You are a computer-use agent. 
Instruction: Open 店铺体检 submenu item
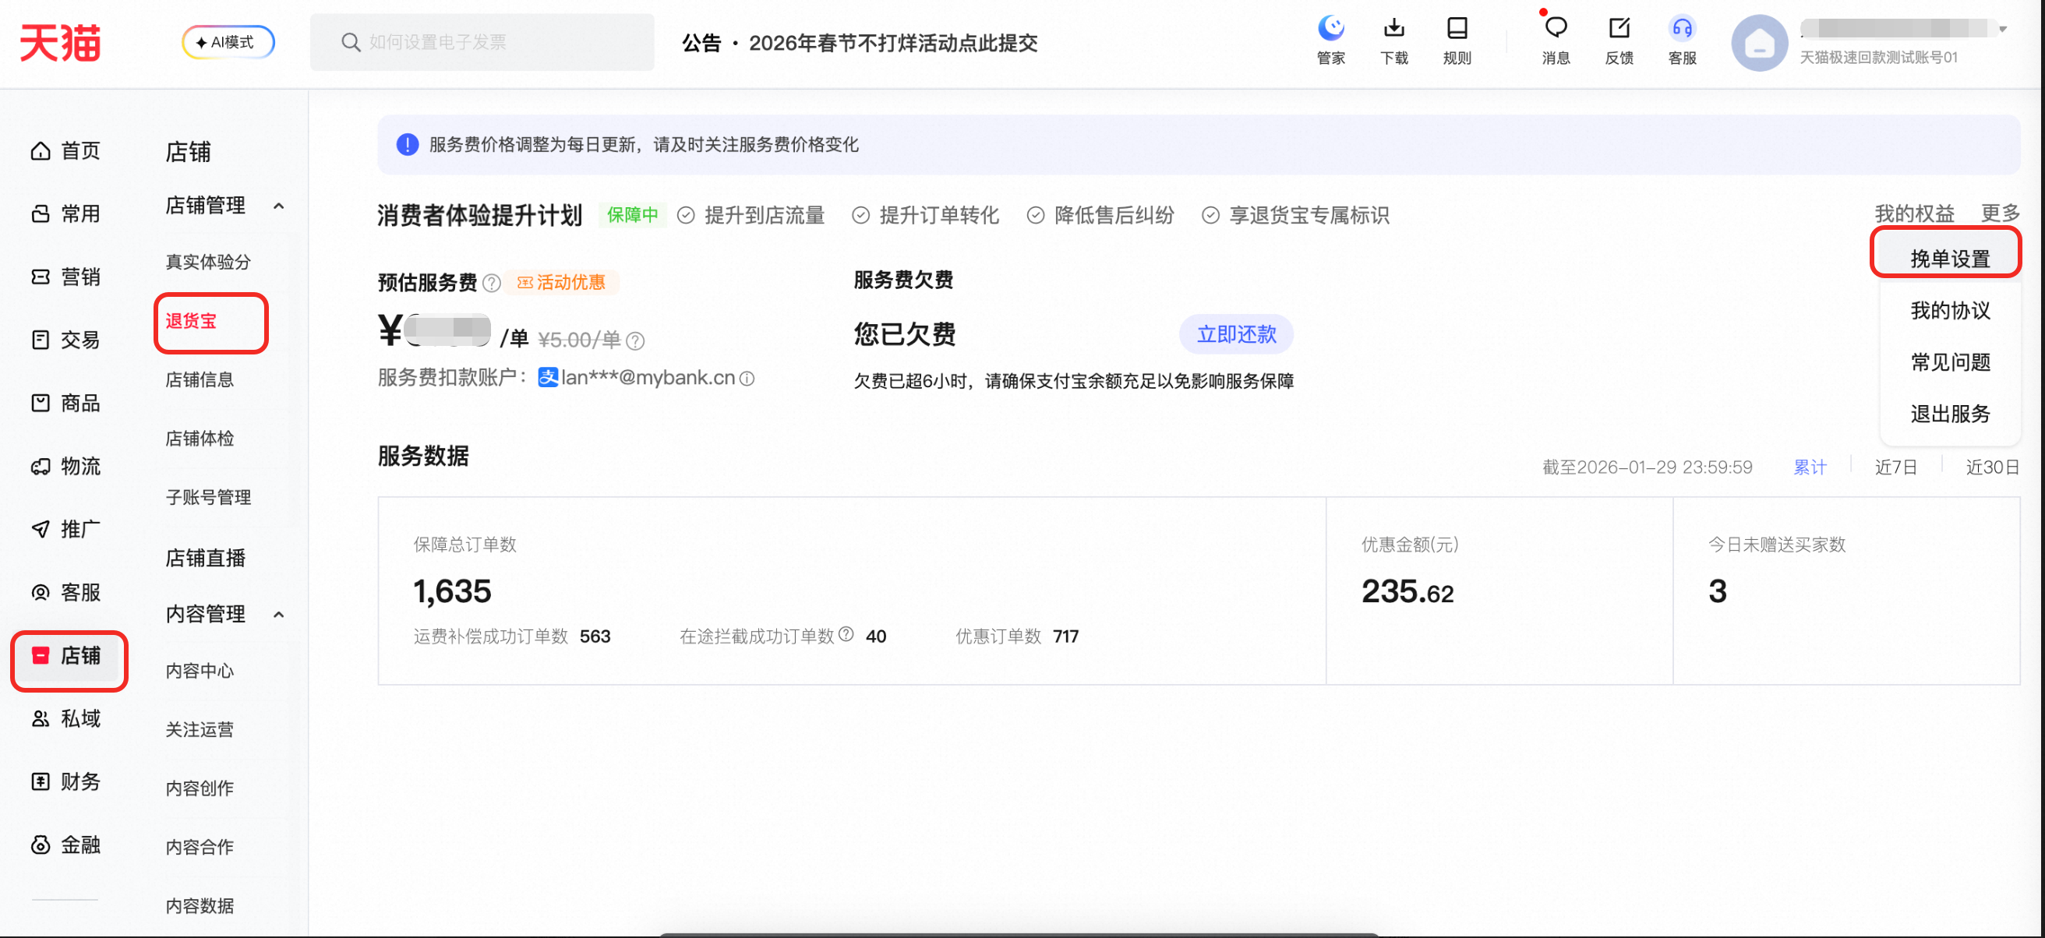pos(200,438)
